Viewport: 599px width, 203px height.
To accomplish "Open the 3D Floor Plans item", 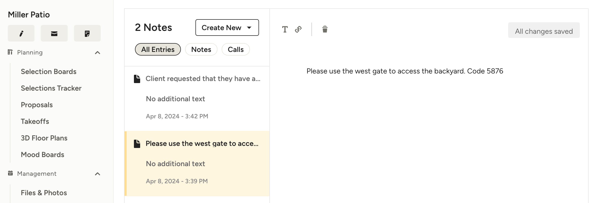I will tap(44, 138).
